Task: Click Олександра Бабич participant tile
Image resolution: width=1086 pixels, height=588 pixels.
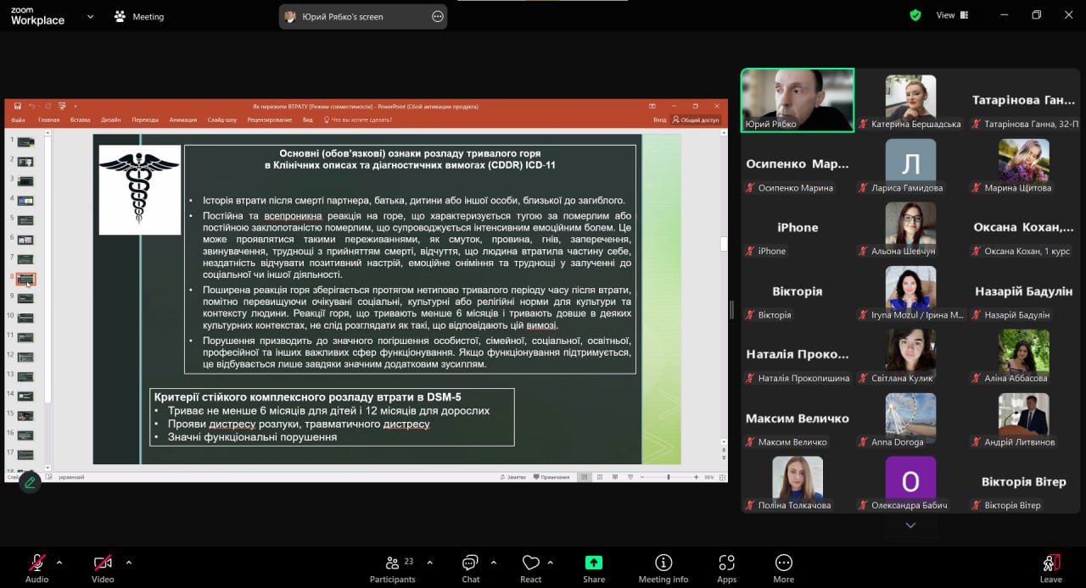Action: pos(910,481)
